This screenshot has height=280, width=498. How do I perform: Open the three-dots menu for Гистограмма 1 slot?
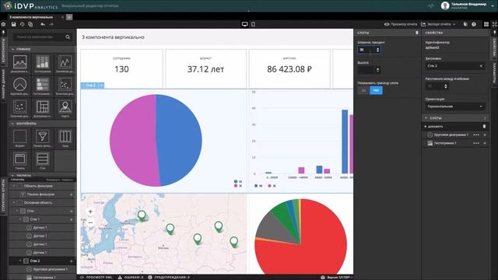coord(476,143)
